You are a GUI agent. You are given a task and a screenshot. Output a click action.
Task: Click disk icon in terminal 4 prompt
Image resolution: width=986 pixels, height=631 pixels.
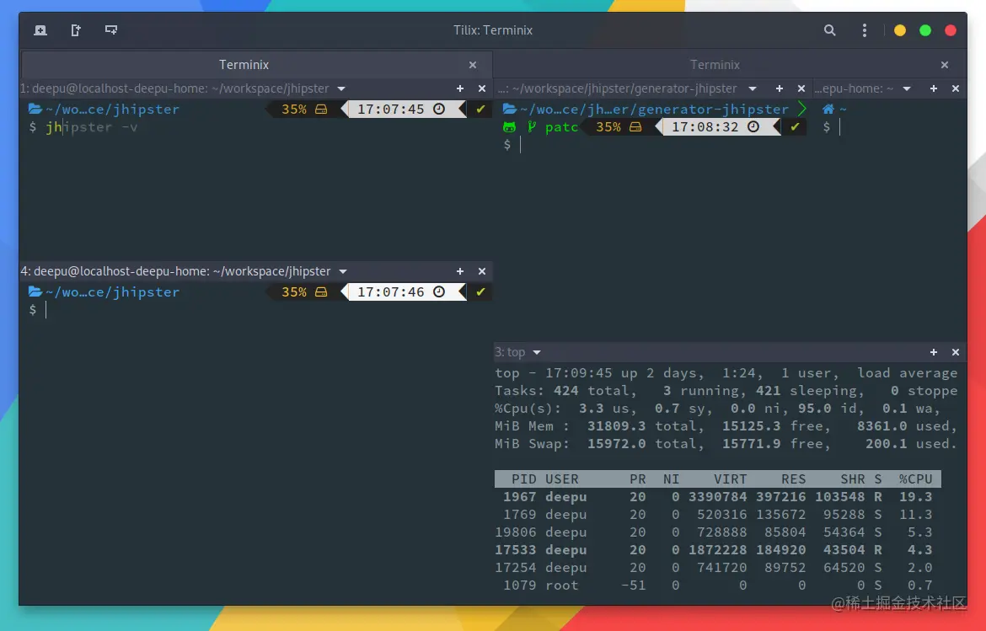coord(321,292)
